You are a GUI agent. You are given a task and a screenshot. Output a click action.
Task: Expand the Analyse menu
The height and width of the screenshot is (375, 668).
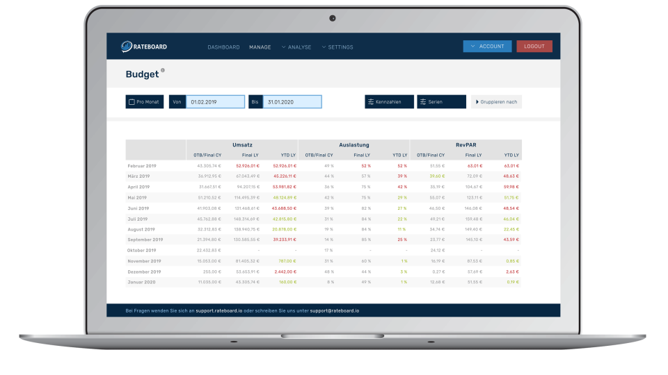(296, 47)
